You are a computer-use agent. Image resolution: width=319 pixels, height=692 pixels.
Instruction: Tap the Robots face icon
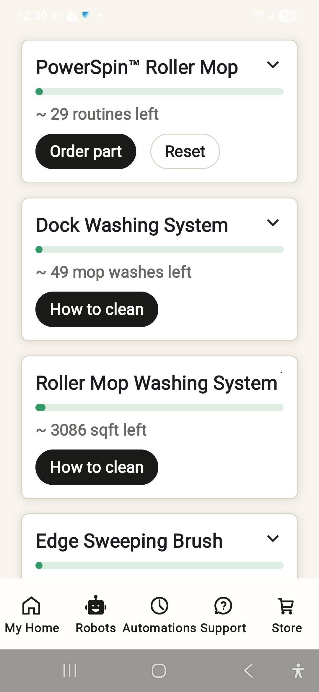pyautogui.click(x=95, y=606)
